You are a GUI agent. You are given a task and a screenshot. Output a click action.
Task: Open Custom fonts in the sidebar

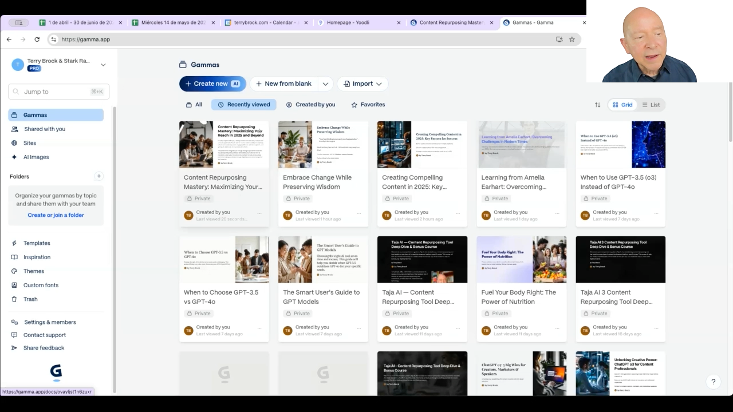click(x=56, y=285)
